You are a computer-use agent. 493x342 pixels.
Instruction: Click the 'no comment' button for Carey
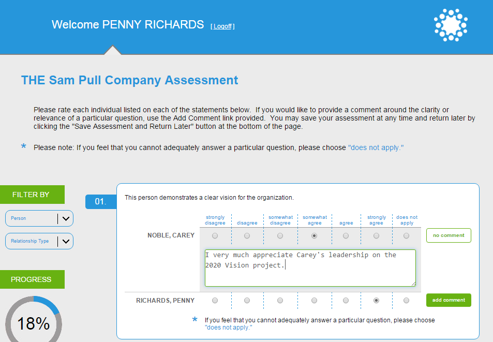449,235
